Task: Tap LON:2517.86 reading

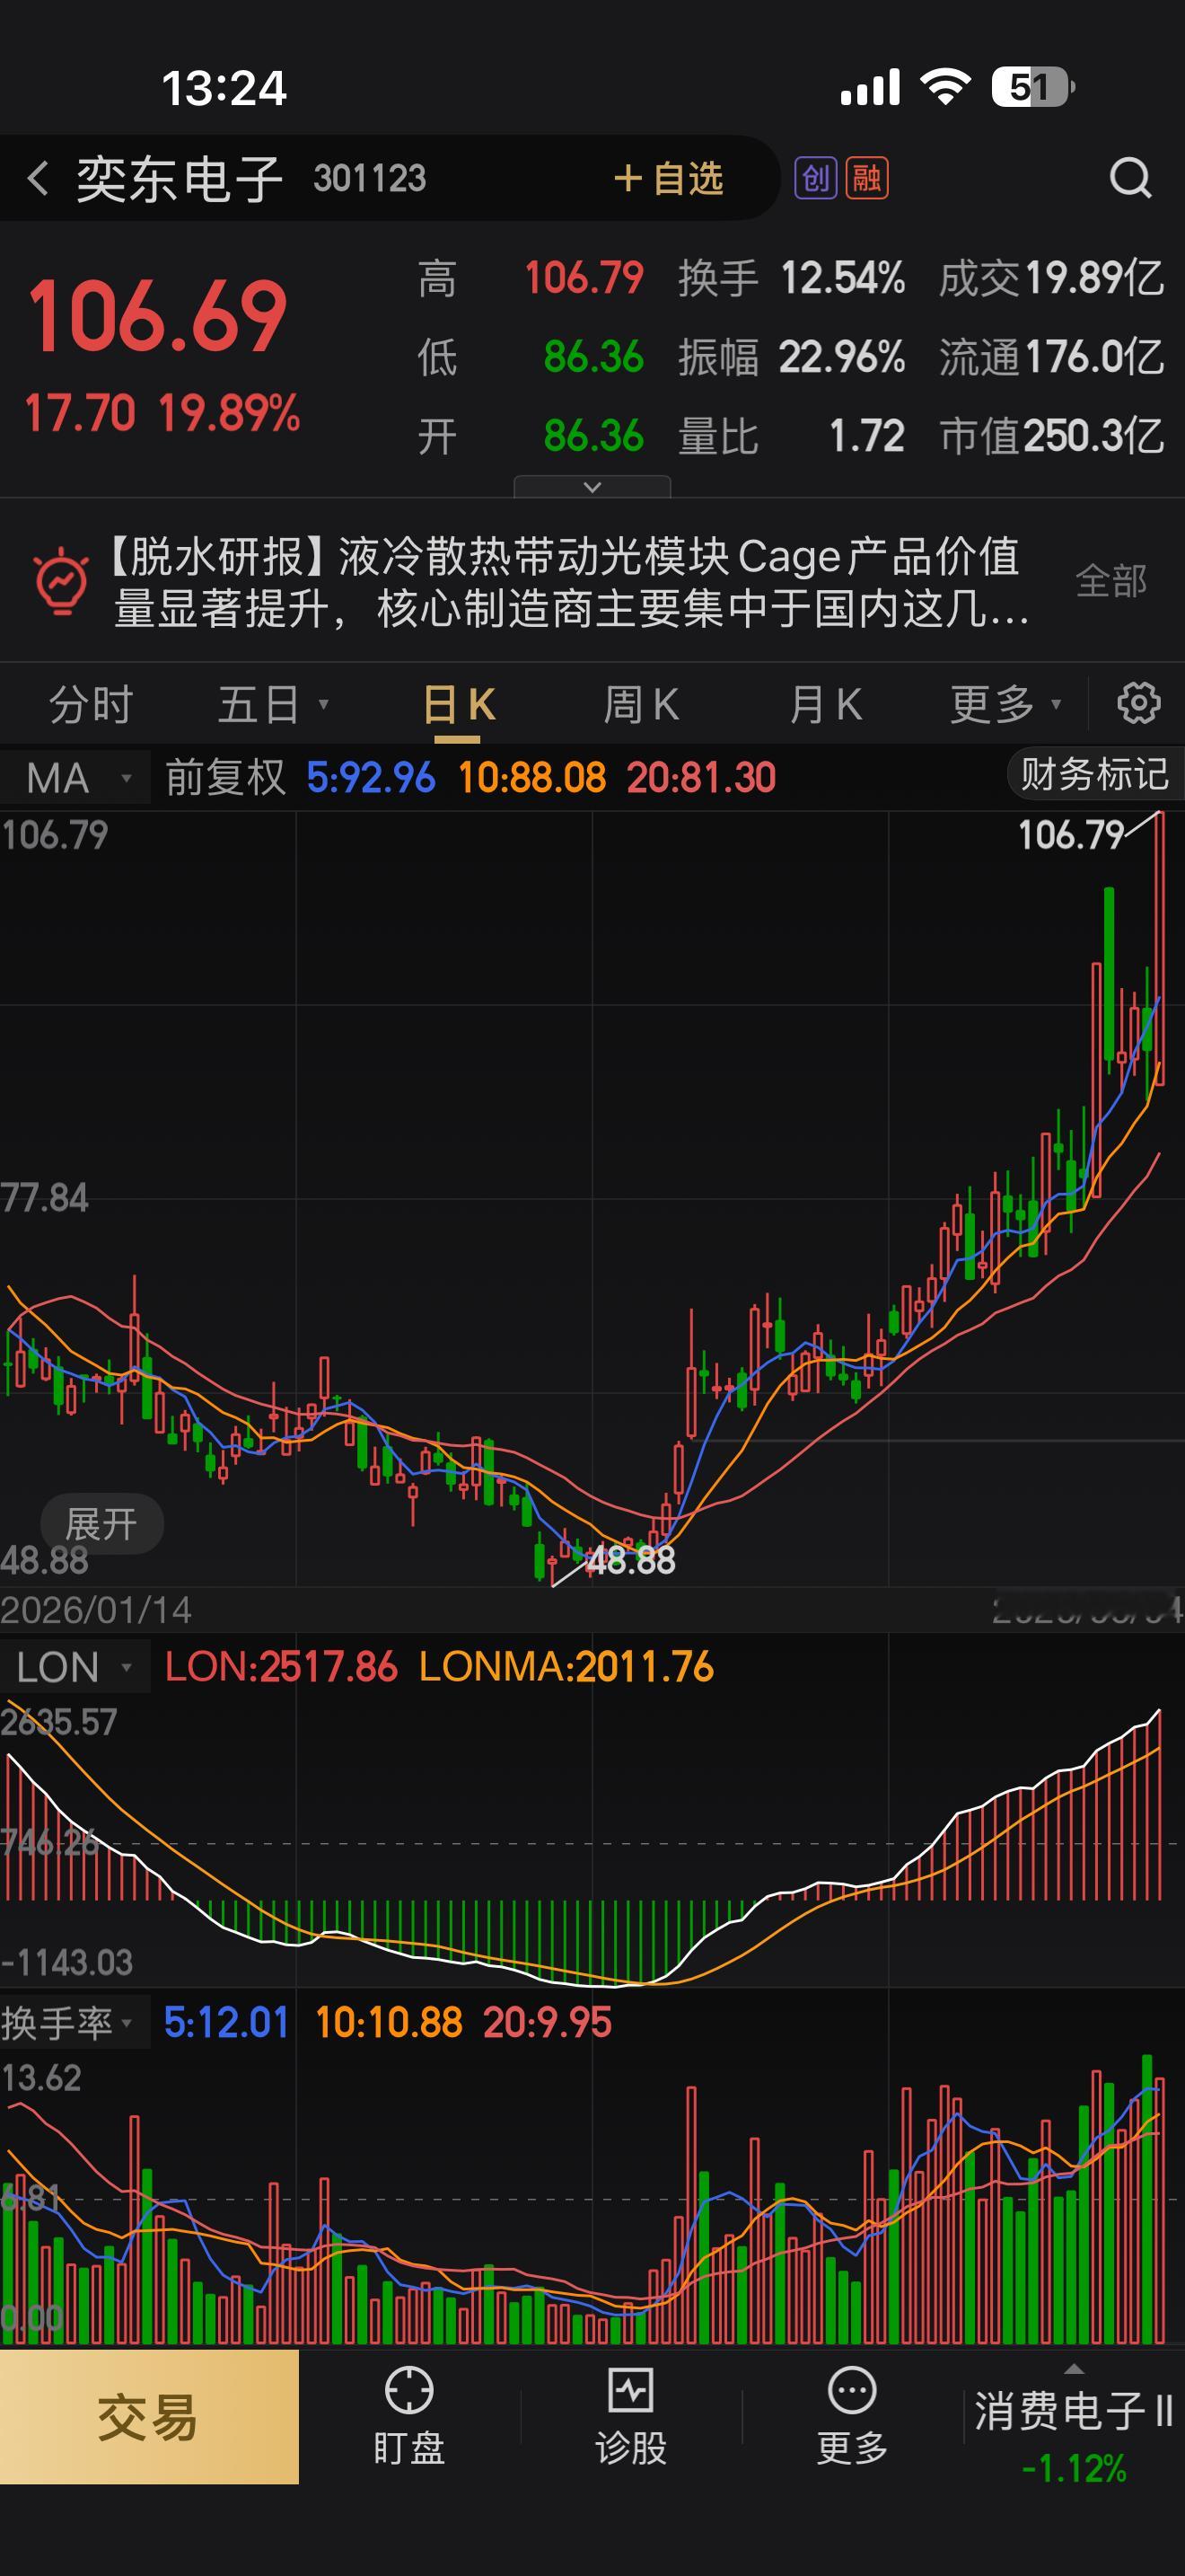Action: click(x=281, y=1667)
